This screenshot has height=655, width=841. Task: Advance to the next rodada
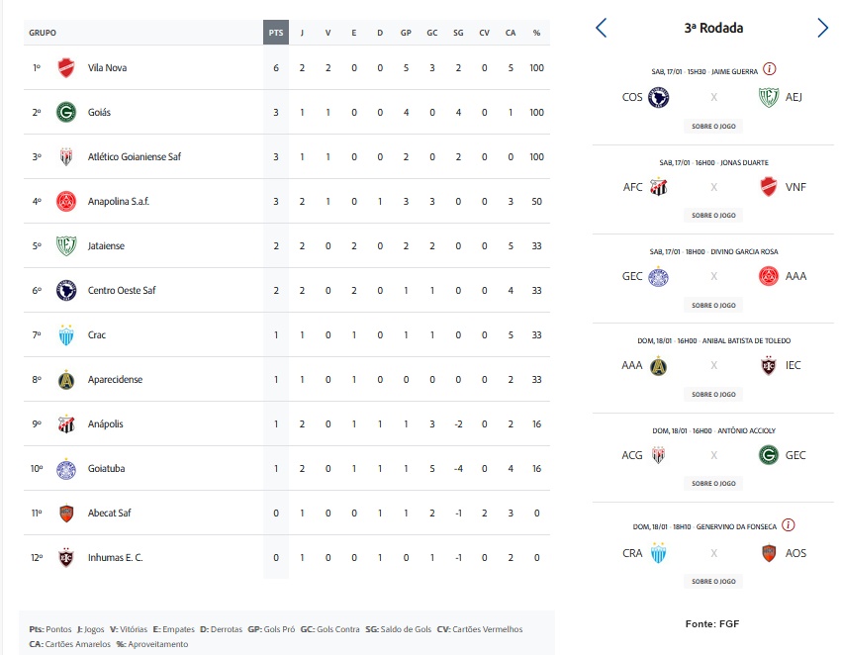(x=822, y=28)
